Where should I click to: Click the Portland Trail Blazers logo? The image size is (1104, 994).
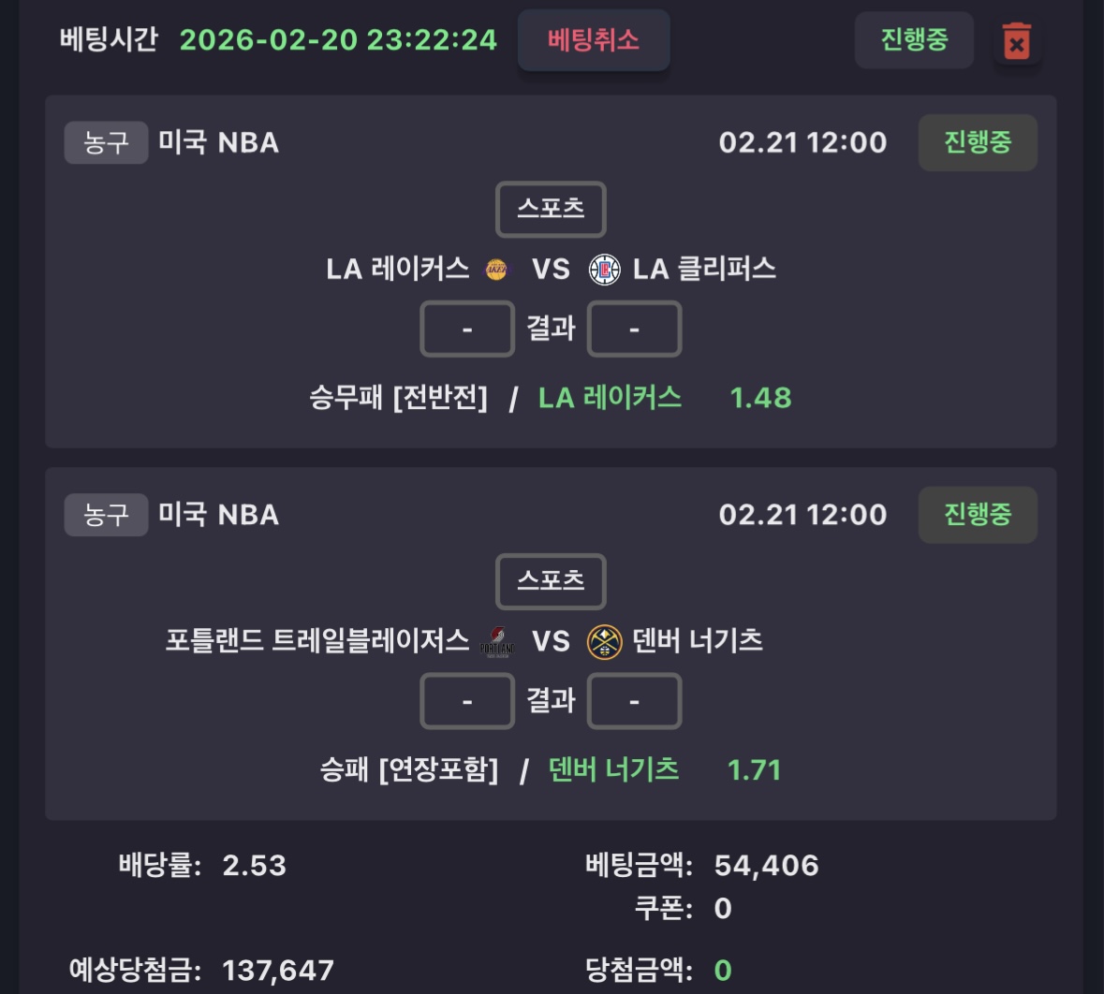click(x=497, y=642)
